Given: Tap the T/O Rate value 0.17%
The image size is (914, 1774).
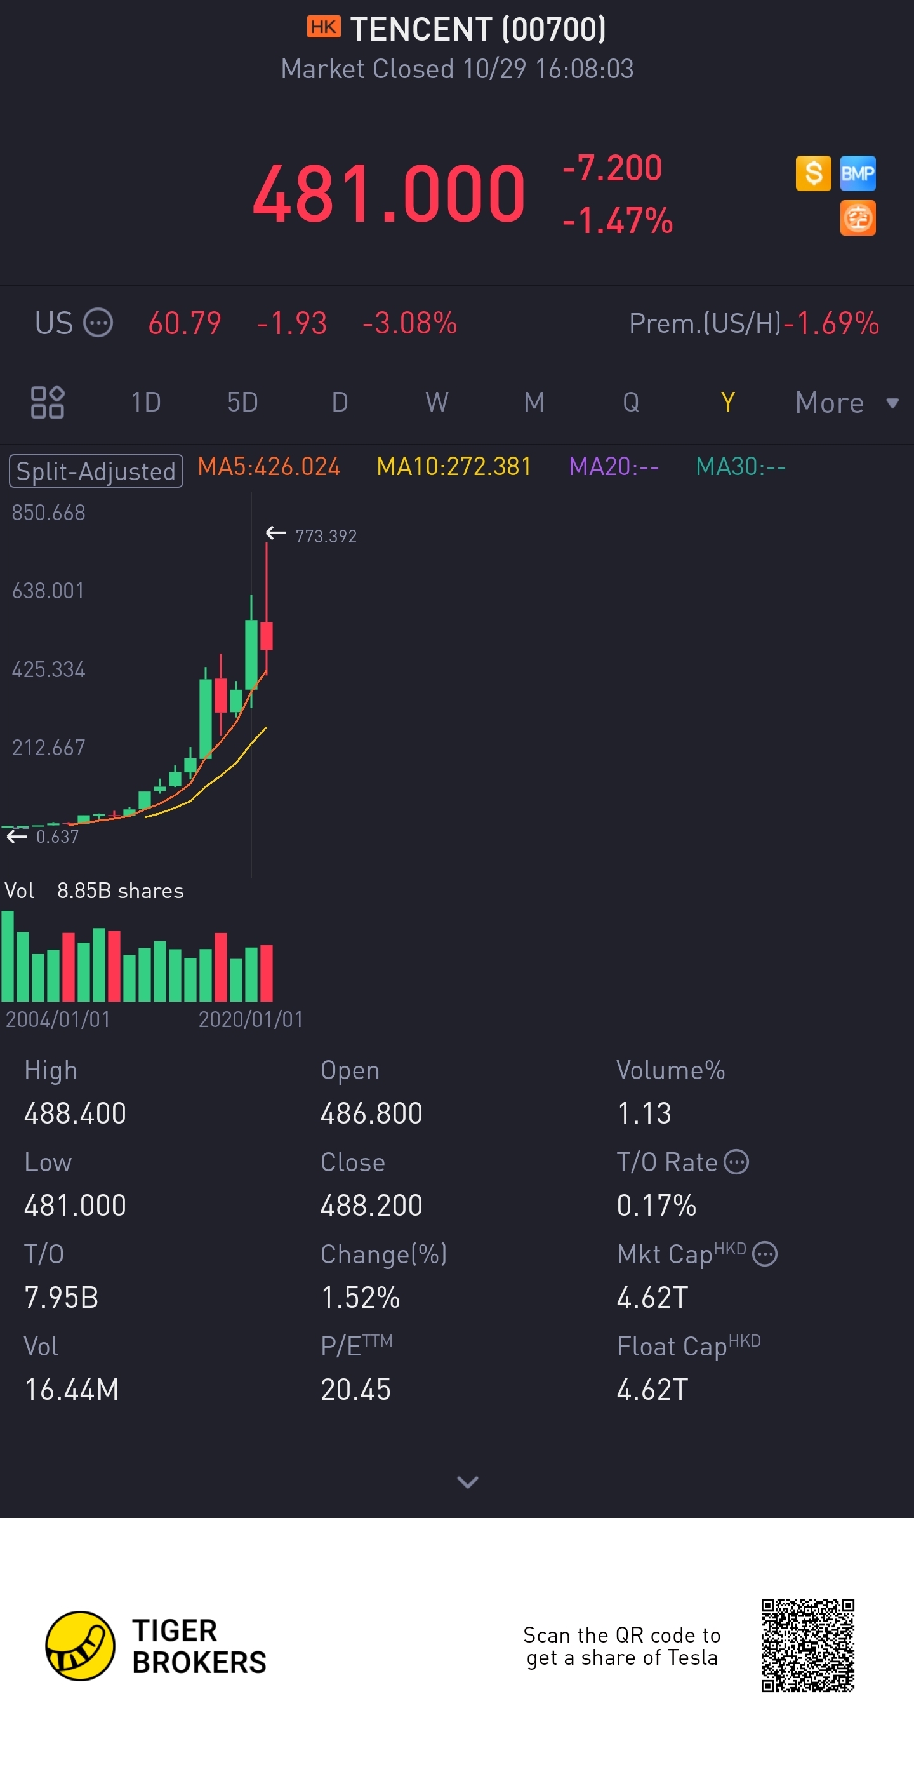Looking at the screenshot, I should [x=656, y=1206].
